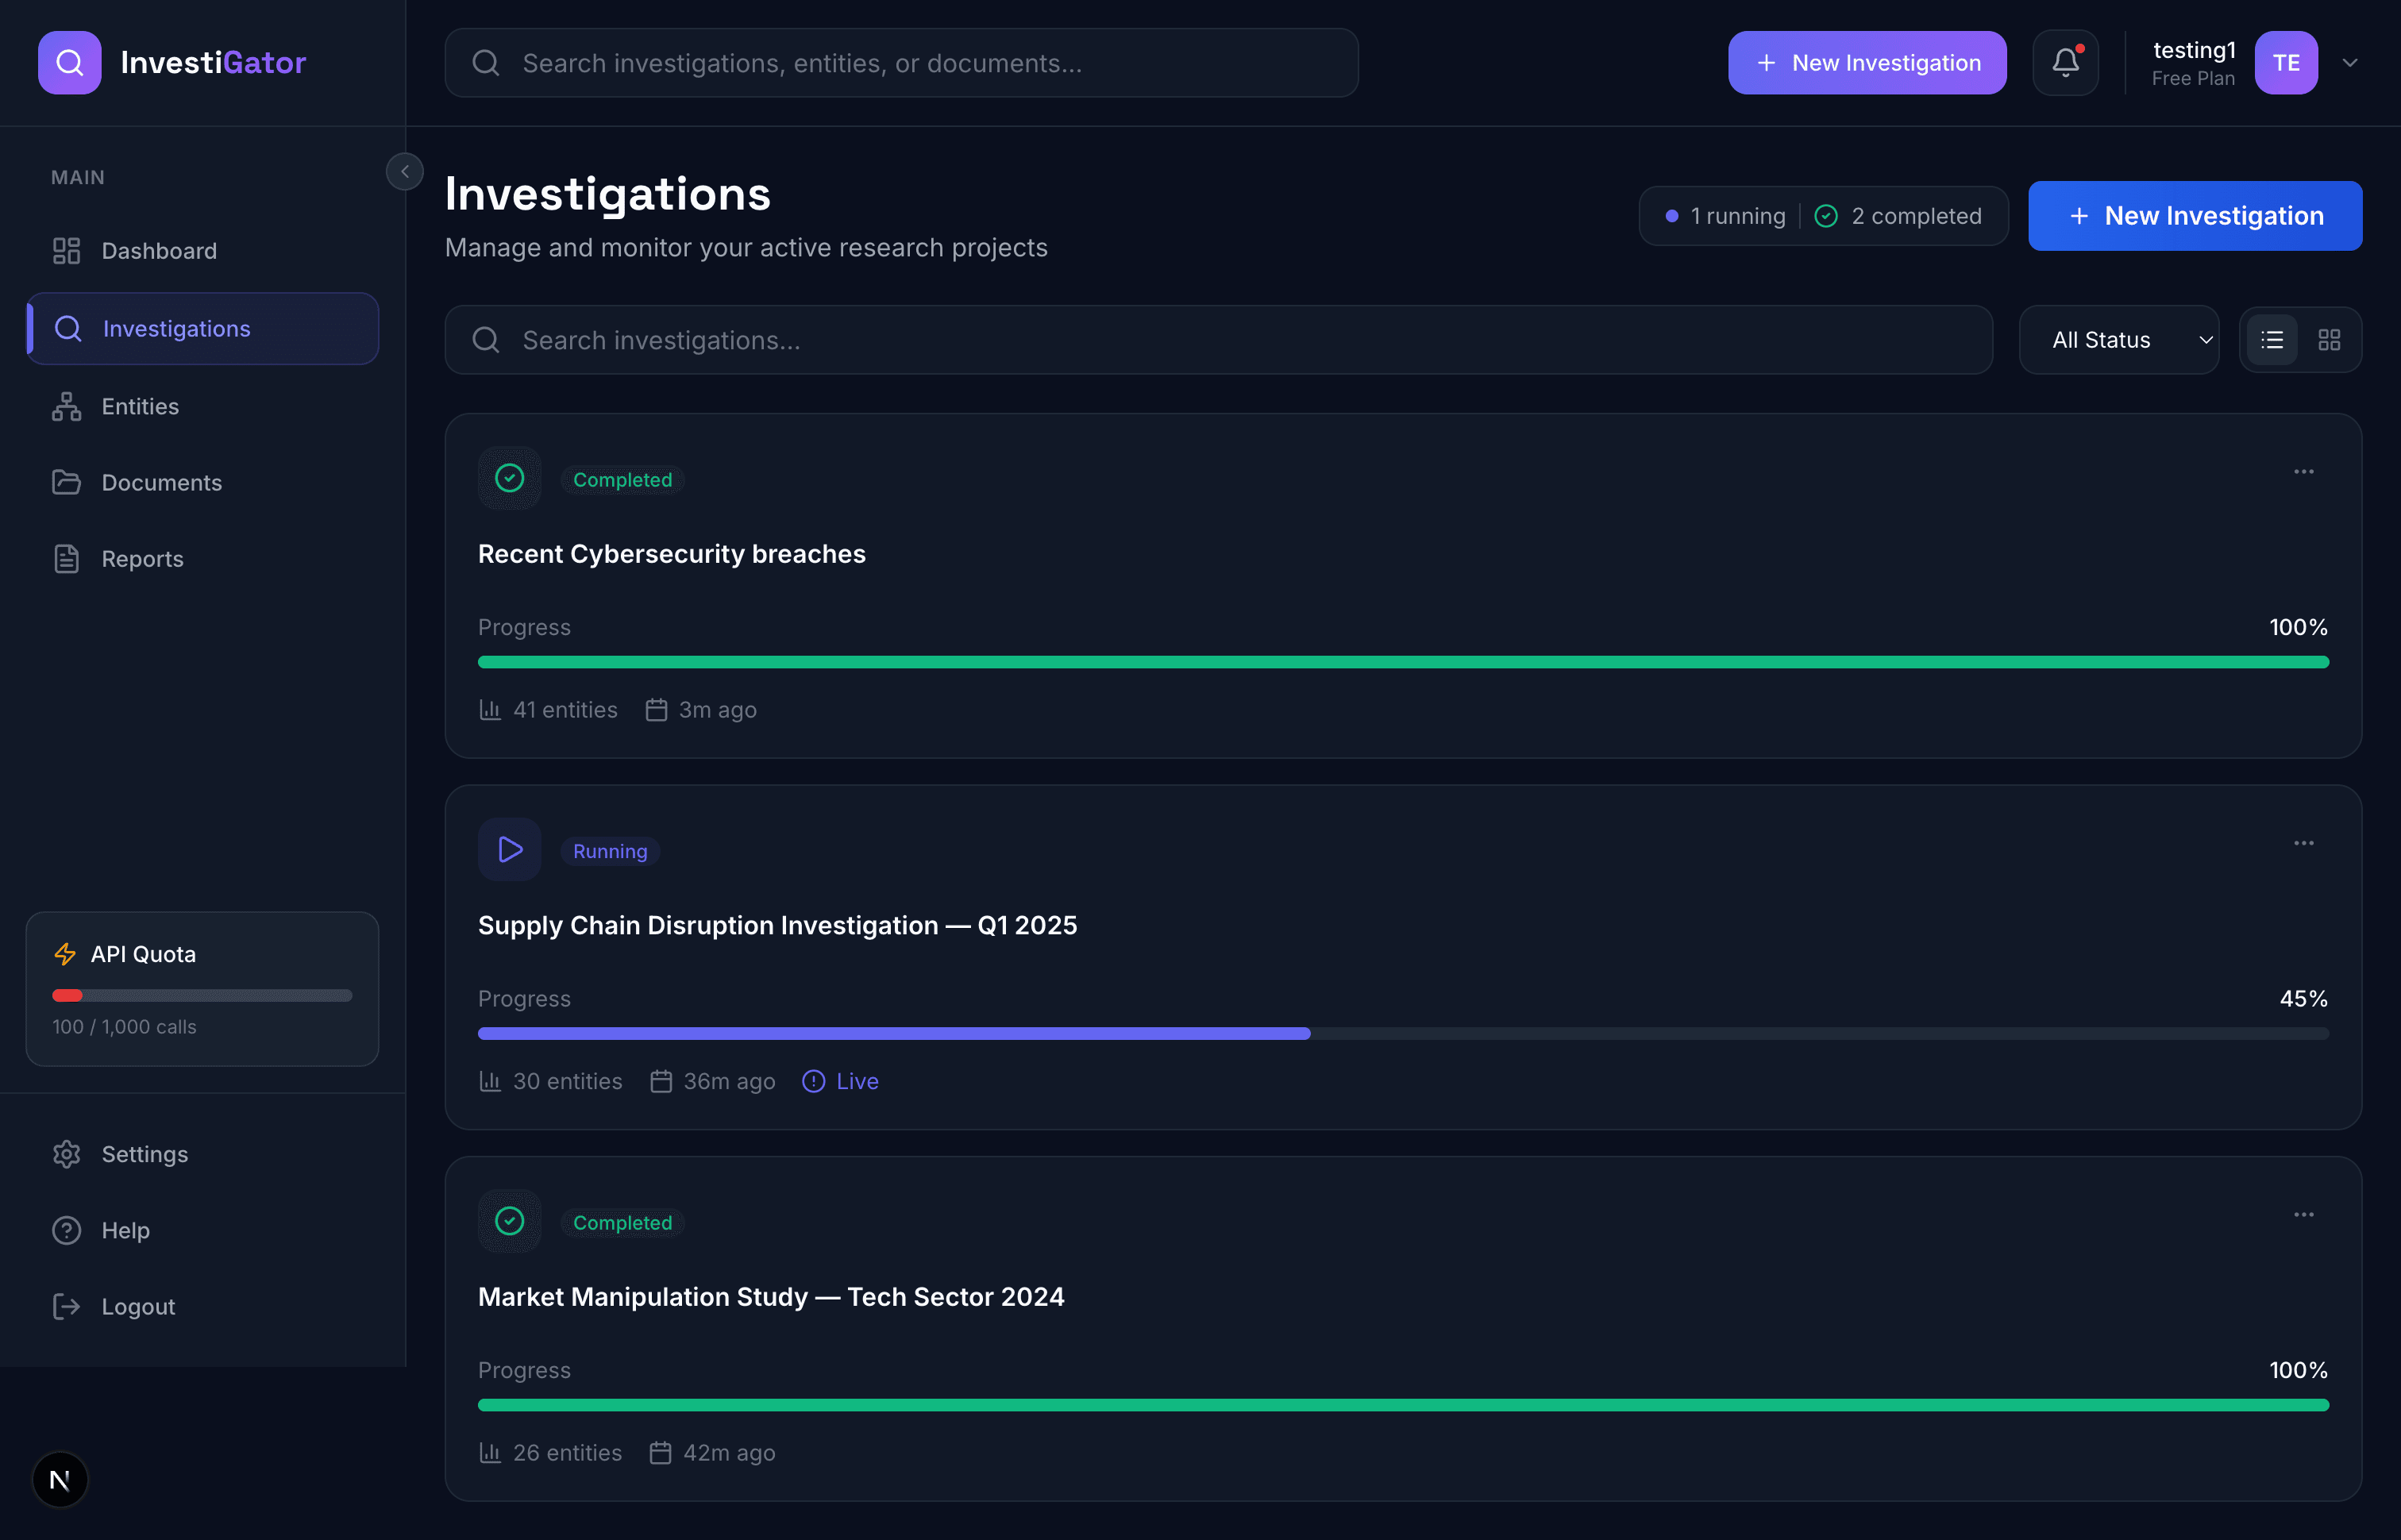Open three-dots menu on Market Manipulation Study
The image size is (2401, 1540).
tap(2303, 1215)
